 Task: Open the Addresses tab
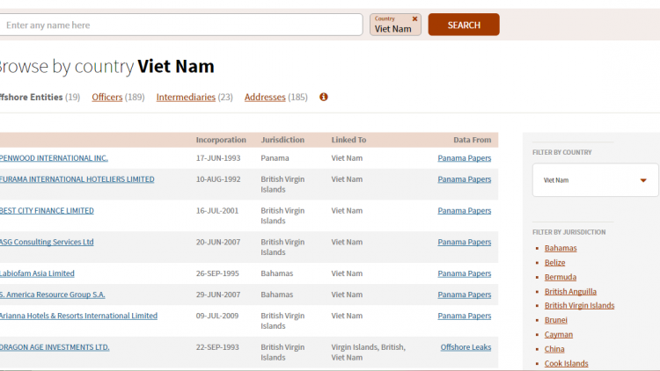pyautogui.click(x=265, y=98)
